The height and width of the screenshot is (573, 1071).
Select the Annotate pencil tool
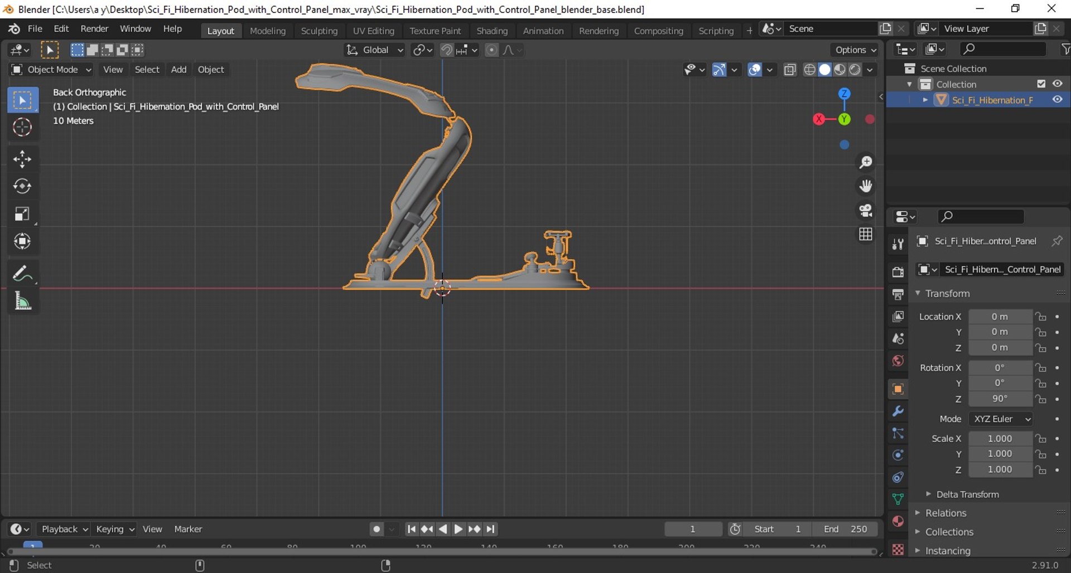[22, 274]
